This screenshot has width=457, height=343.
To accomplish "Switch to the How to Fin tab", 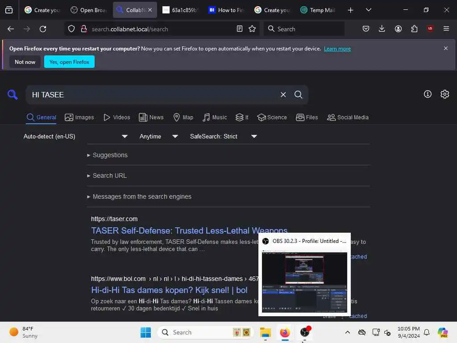I will coord(226,10).
